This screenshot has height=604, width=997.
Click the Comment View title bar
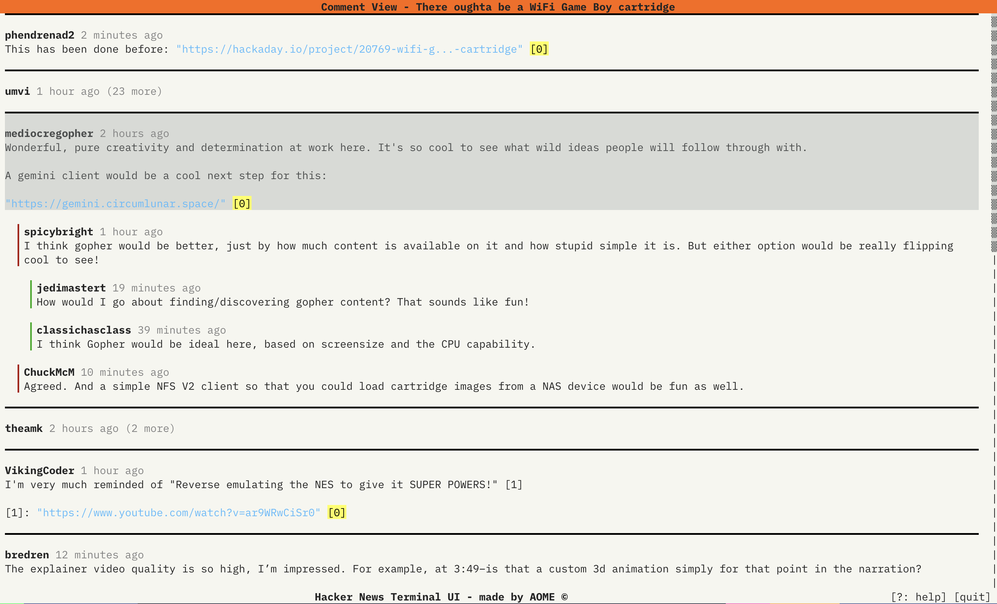pyautogui.click(x=498, y=7)
